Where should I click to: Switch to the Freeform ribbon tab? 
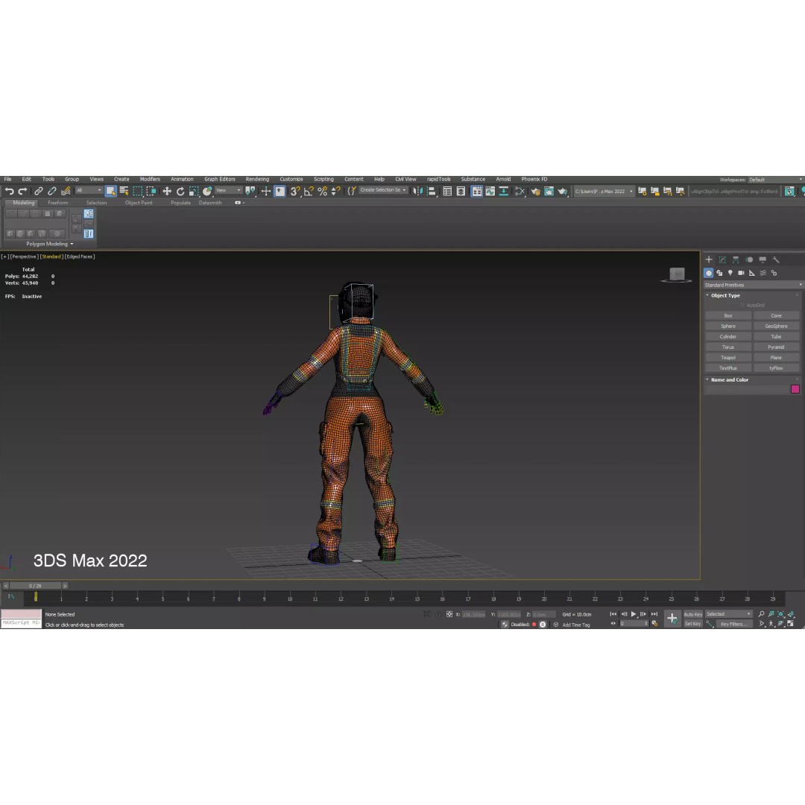pos(57,203)
